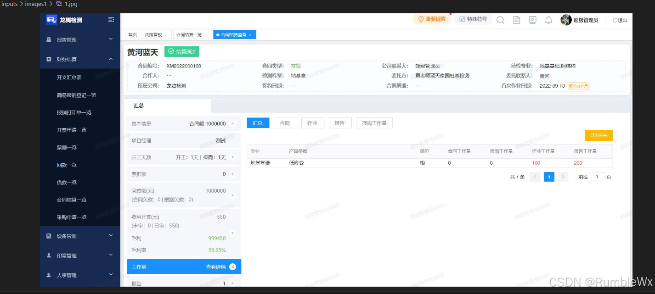This screenshot has width=655, height=294.
Task: Click the 地基基础 table cell
Action: (x=260, y=163)
